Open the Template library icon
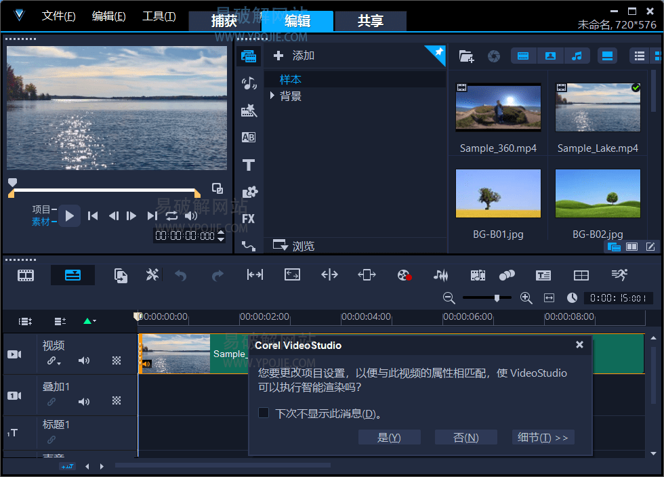Screen dimensions: 664x477 point(249,110)
